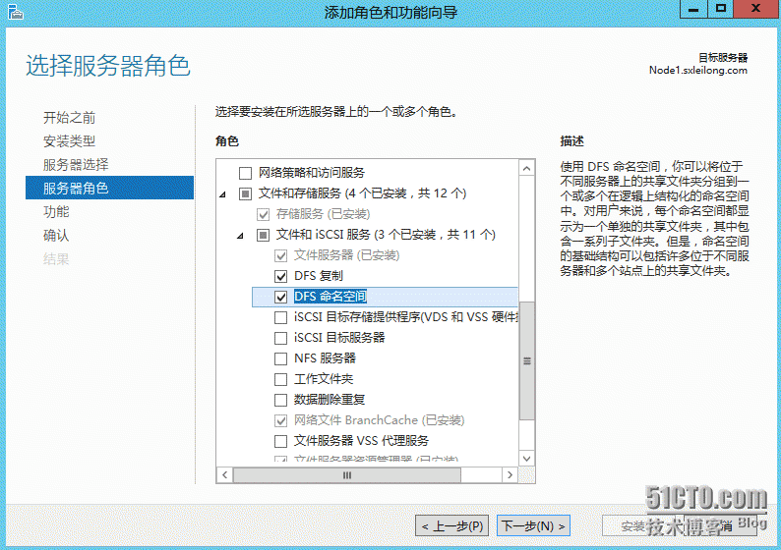Collapse 文件和 iSCSI 服务 tree node
Screen dimensions: 781x550
(x=241, y=236)
